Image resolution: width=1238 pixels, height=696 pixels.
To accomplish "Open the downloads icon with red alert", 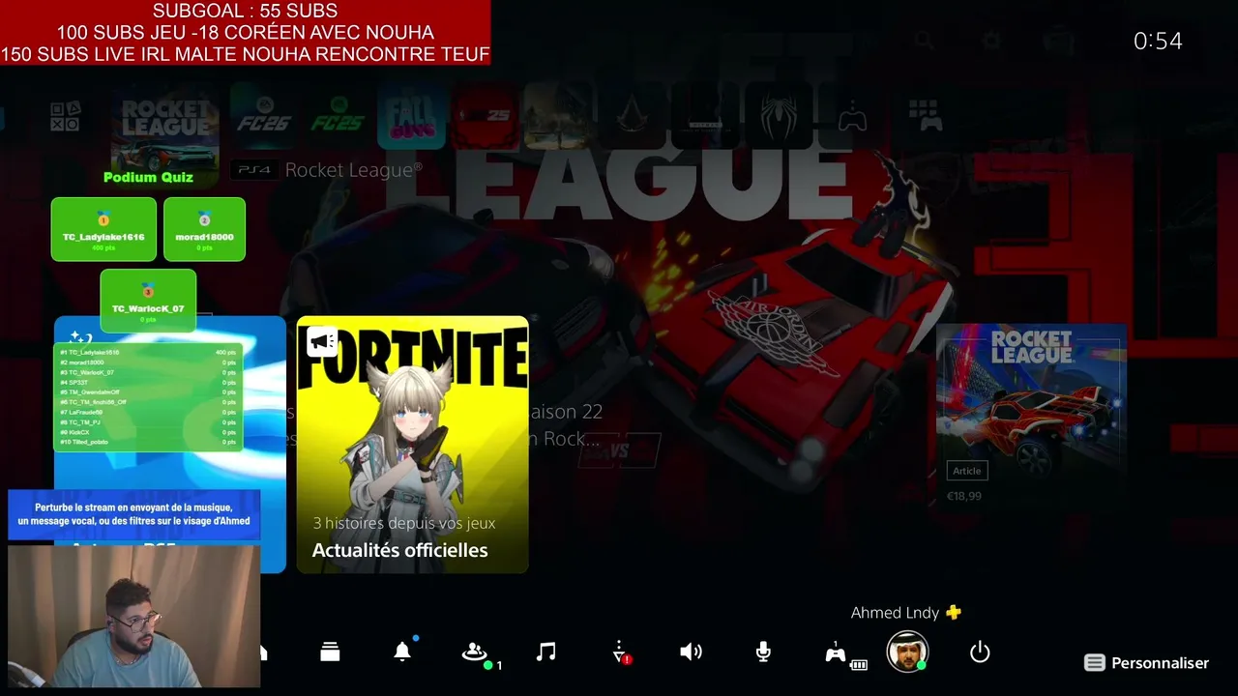I will click(x=620, y=652).
